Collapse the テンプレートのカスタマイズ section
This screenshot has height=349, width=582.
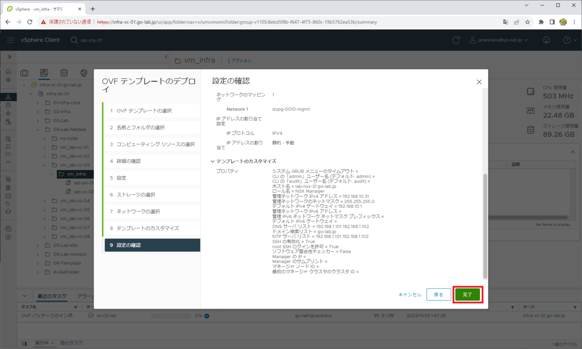tap(212, 161)
